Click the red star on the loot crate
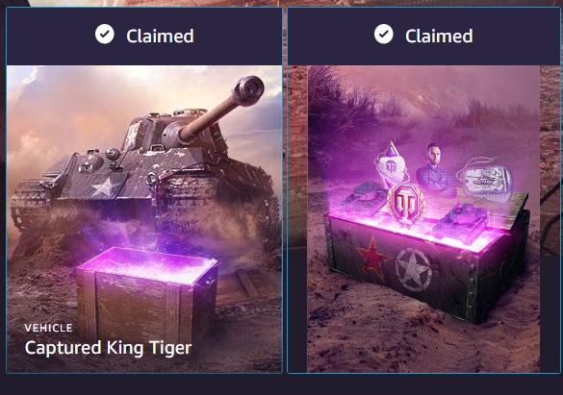The image size is (563, 395). coord(372,259)
